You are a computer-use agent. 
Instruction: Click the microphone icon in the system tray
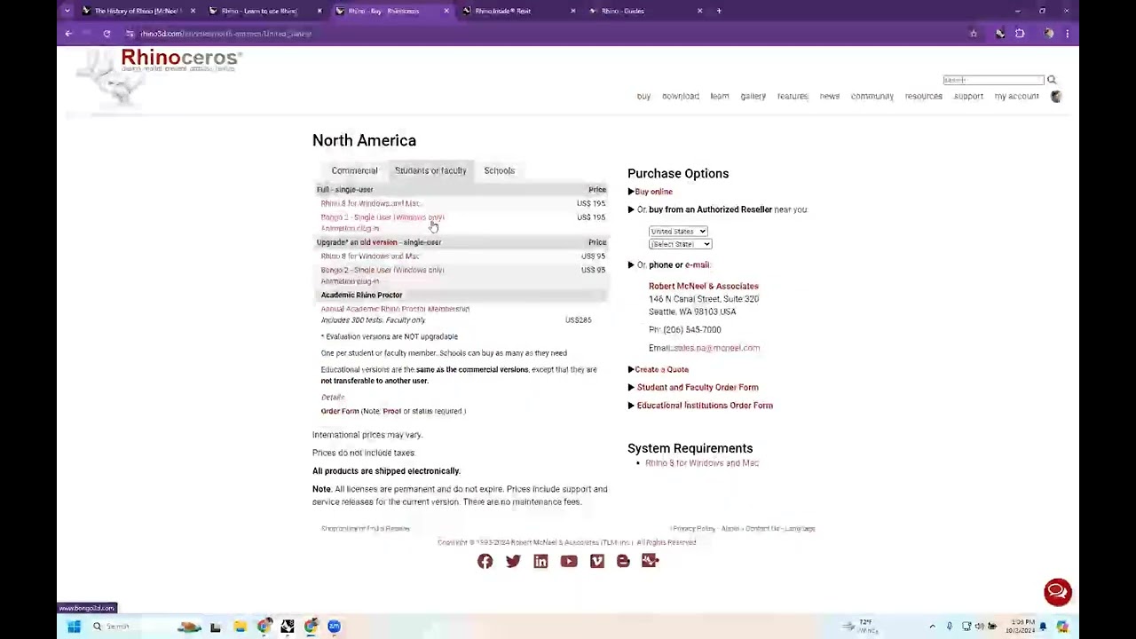[950, 627]
